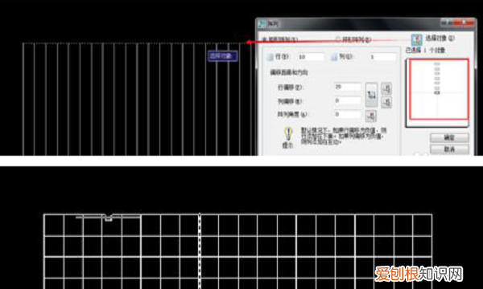Viewport: 483px width, 289px height.
Task: Click the lightbulb tip (提示) icon
Action: coord(287,133)
